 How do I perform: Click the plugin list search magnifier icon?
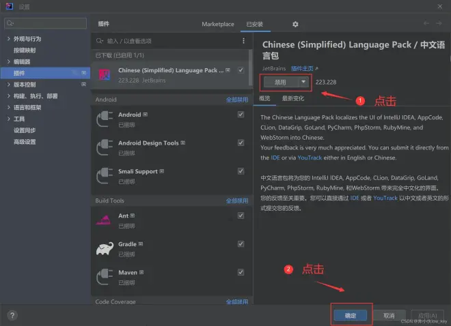pyautogui.click(x=100, y=41)
